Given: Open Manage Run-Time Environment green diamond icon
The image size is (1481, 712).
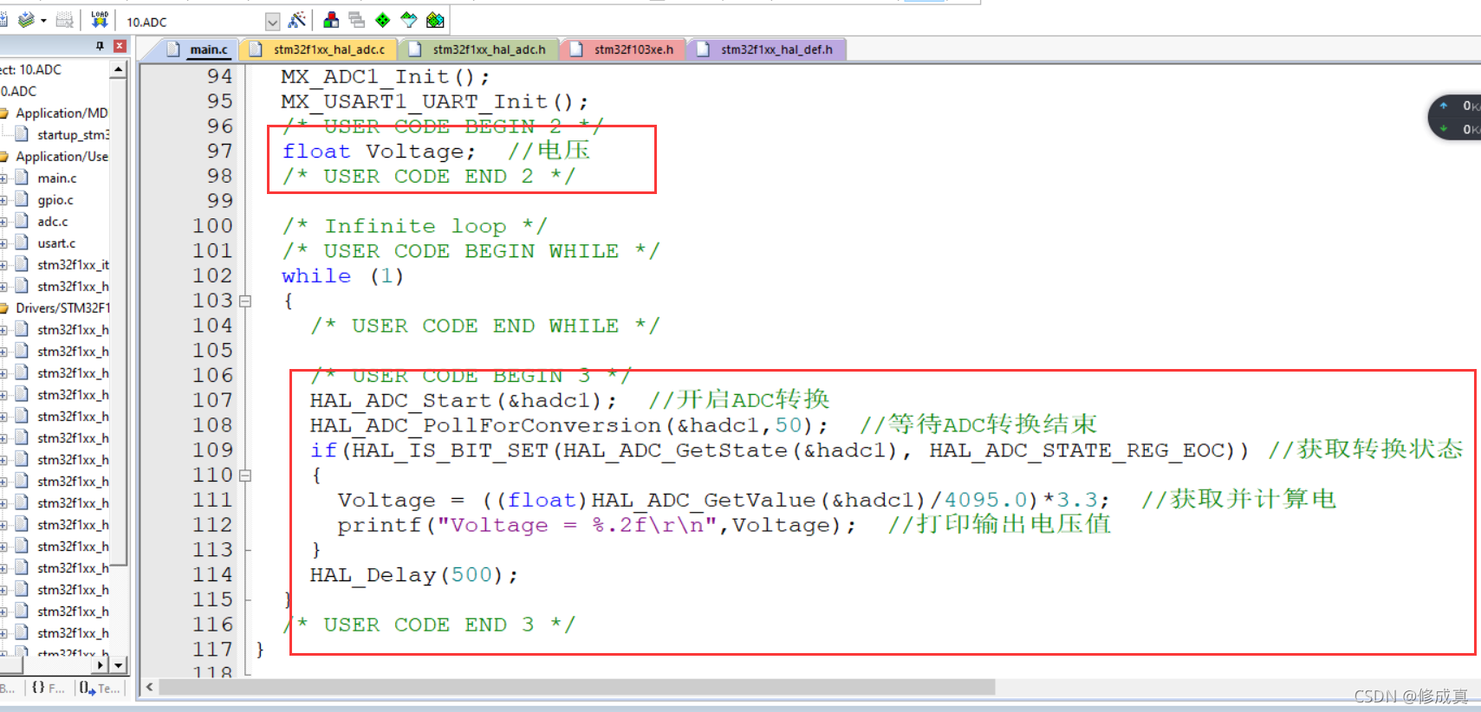Looking at the screenshot, I should (x=382, y=20).
